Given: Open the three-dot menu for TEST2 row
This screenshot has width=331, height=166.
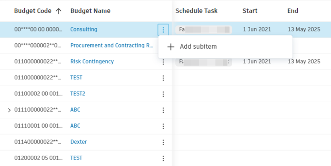Looking at the screenshot, I should click(163, 94).
